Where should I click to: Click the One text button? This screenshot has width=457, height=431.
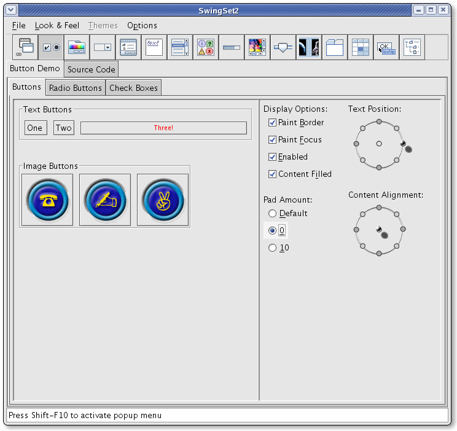click(36, 128)
